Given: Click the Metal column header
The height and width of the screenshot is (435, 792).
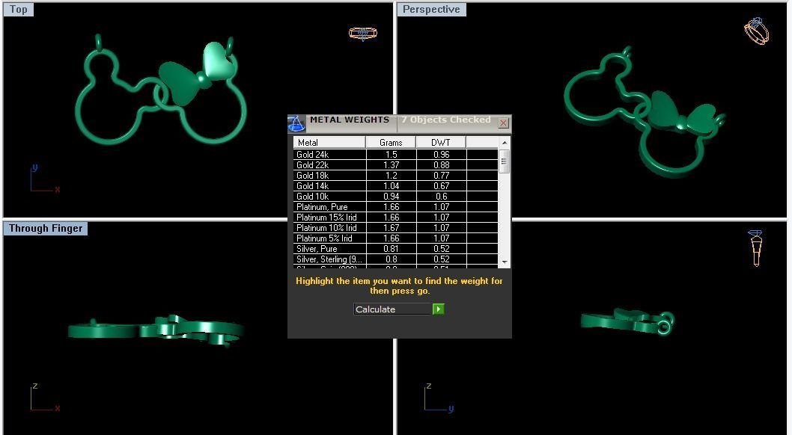Looking at the screenshot, I should pos(329,143).
